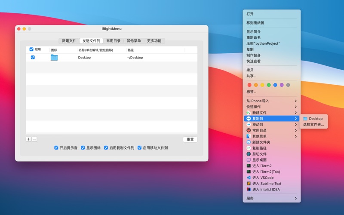Click the 其他菜单 Finder icon
This screenshot has width=344, height=215.
249,136
